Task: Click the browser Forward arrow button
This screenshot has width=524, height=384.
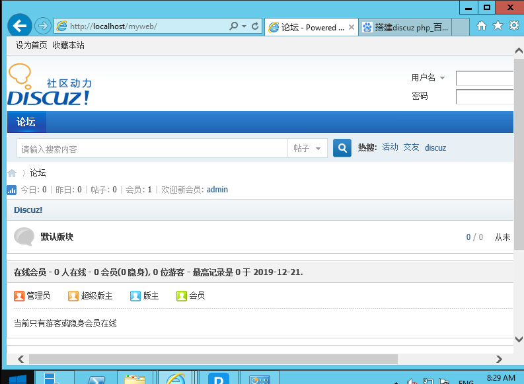Action: coord(43,26)
